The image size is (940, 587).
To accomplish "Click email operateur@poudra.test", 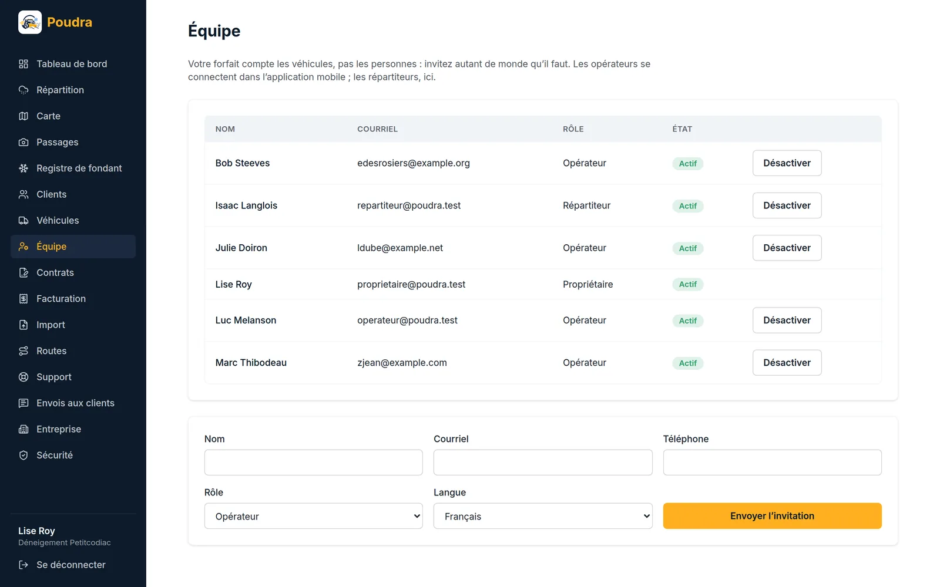I will point(407,321).
